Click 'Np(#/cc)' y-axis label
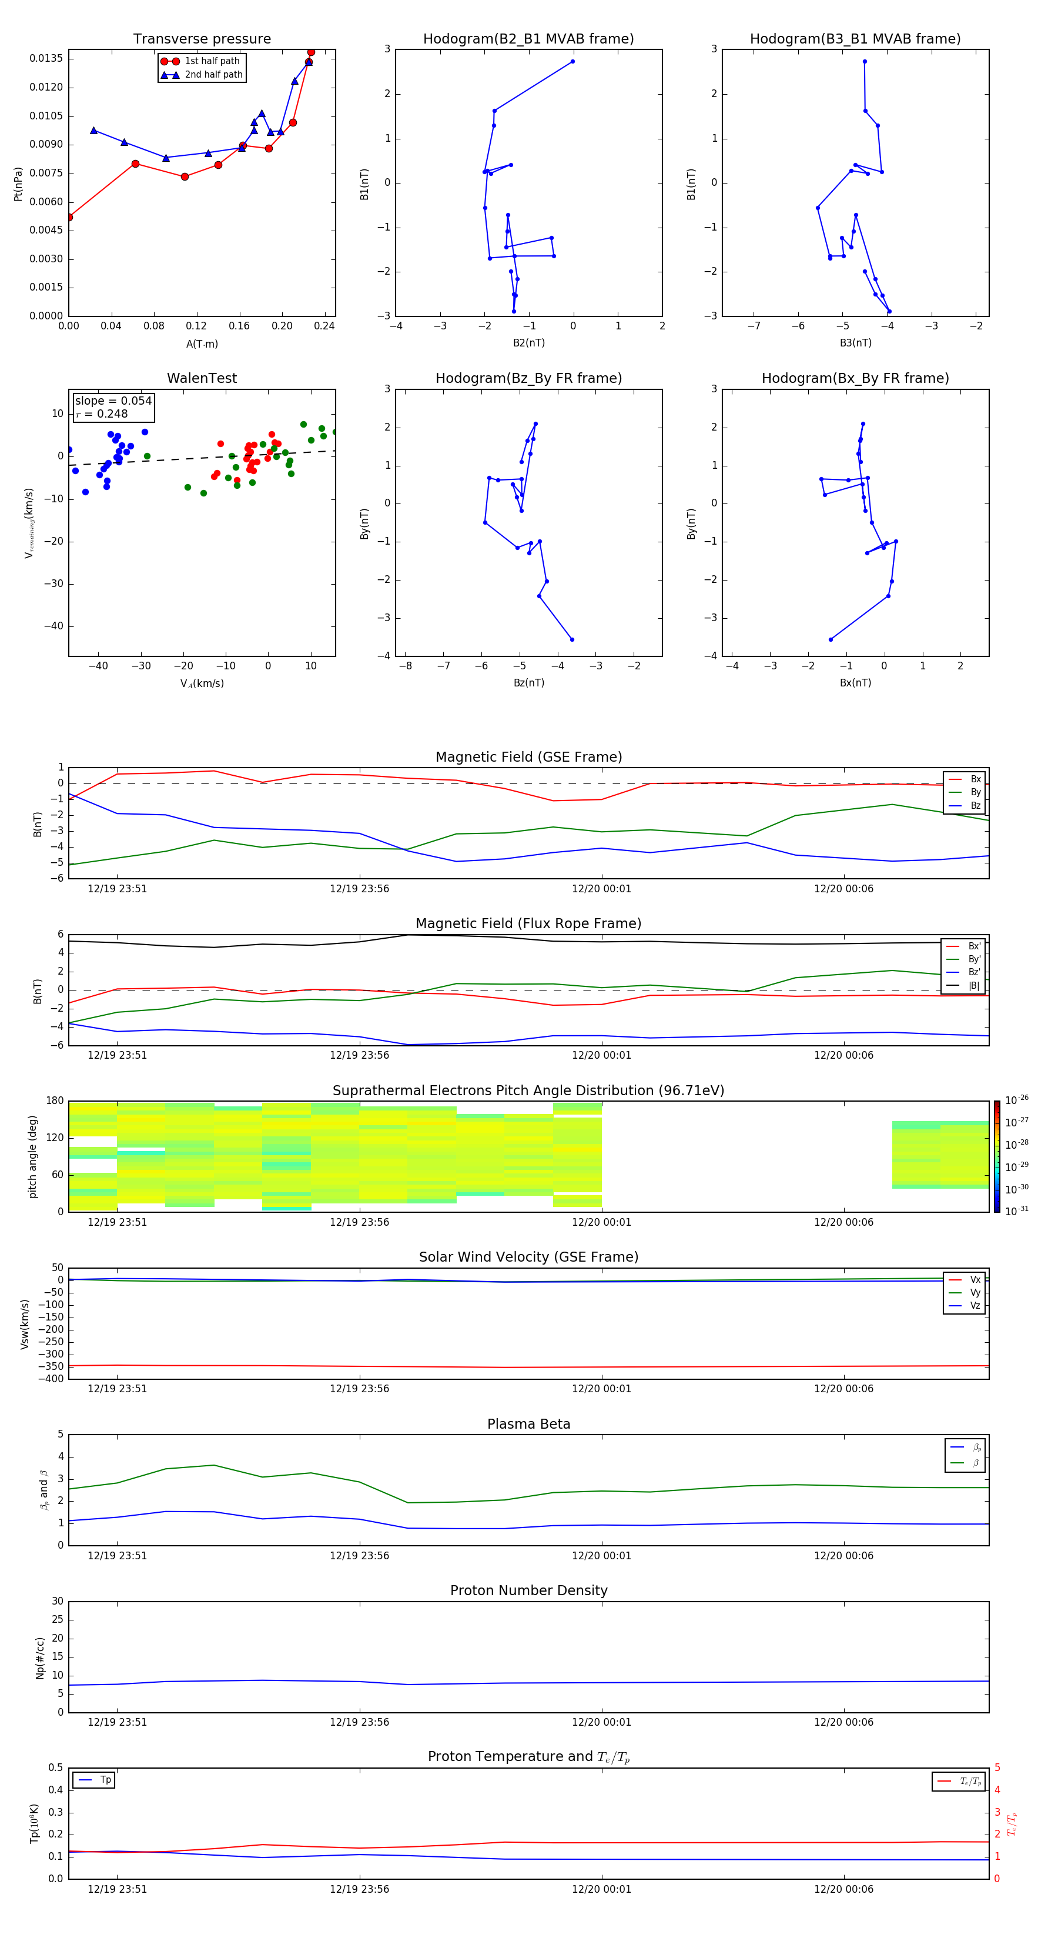The image size is (1058, 1941). point(40,1657)
